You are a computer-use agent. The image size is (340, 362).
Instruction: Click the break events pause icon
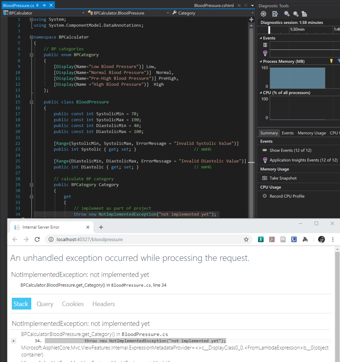(265, 45)
